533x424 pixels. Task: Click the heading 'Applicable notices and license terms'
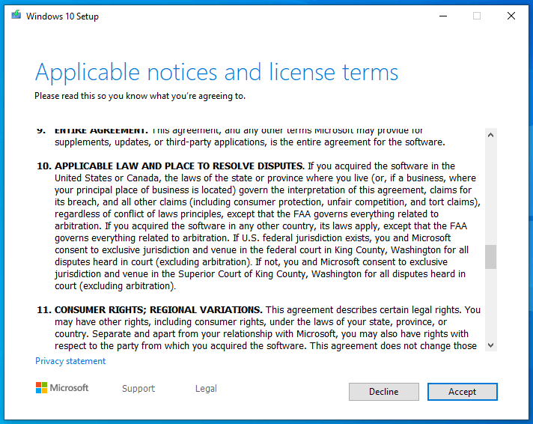(x=216, y=72)
